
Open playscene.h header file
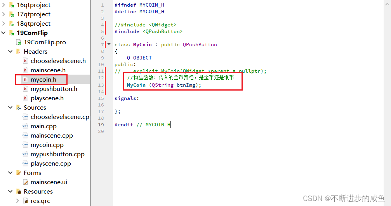pyautogui.click(x=47, y=98)
